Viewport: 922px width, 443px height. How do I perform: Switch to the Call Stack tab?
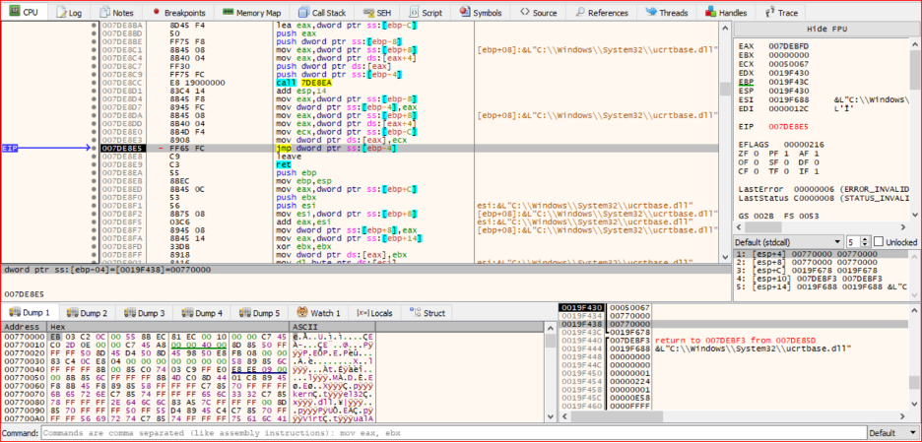pos(321,12)
